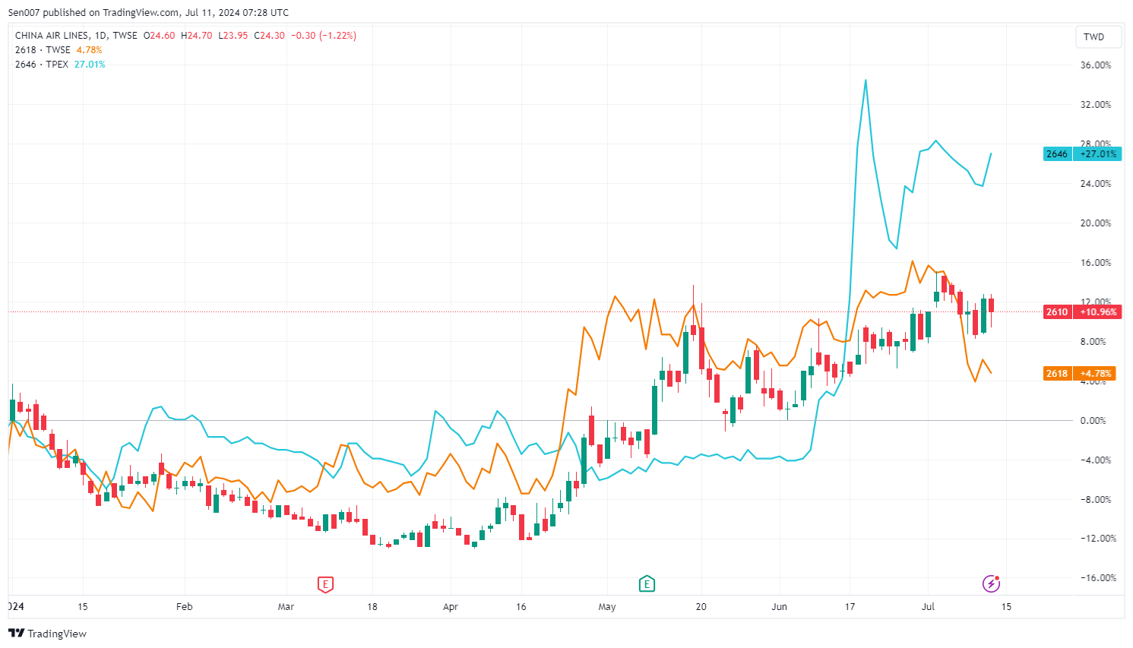Image resolution: width=1133 pixels, height=648 pixels.
Task: Click the TradingView logo at bottom left
Action: pos(47,634)
